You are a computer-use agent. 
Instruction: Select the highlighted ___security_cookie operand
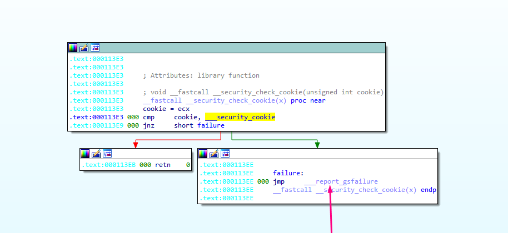tap(240, 117)
